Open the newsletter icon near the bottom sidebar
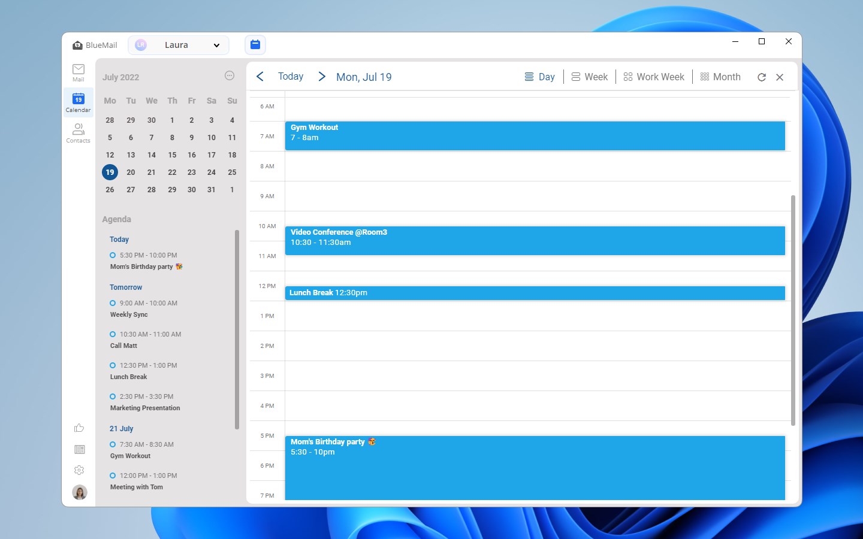863x539 pixels. coord(79,449)
